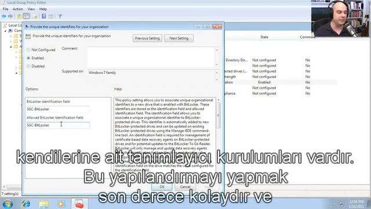Open the Start menu orb
Screen dimensions: 371x209
(x=8, y=204)
